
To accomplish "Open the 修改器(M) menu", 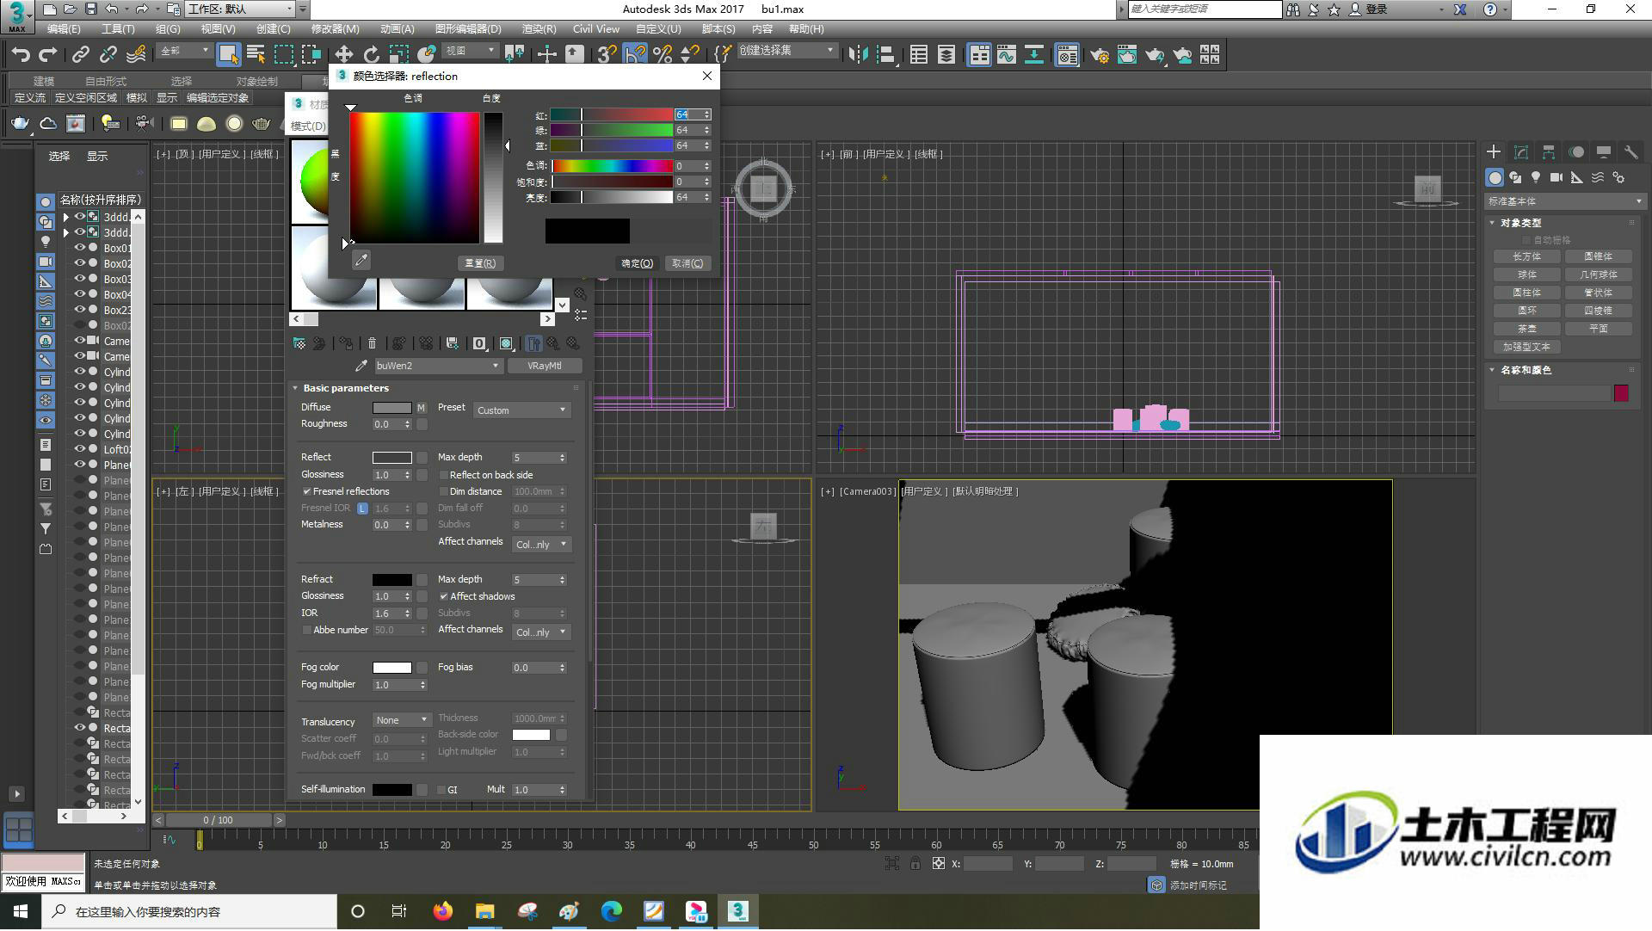I will click(336, 29).
